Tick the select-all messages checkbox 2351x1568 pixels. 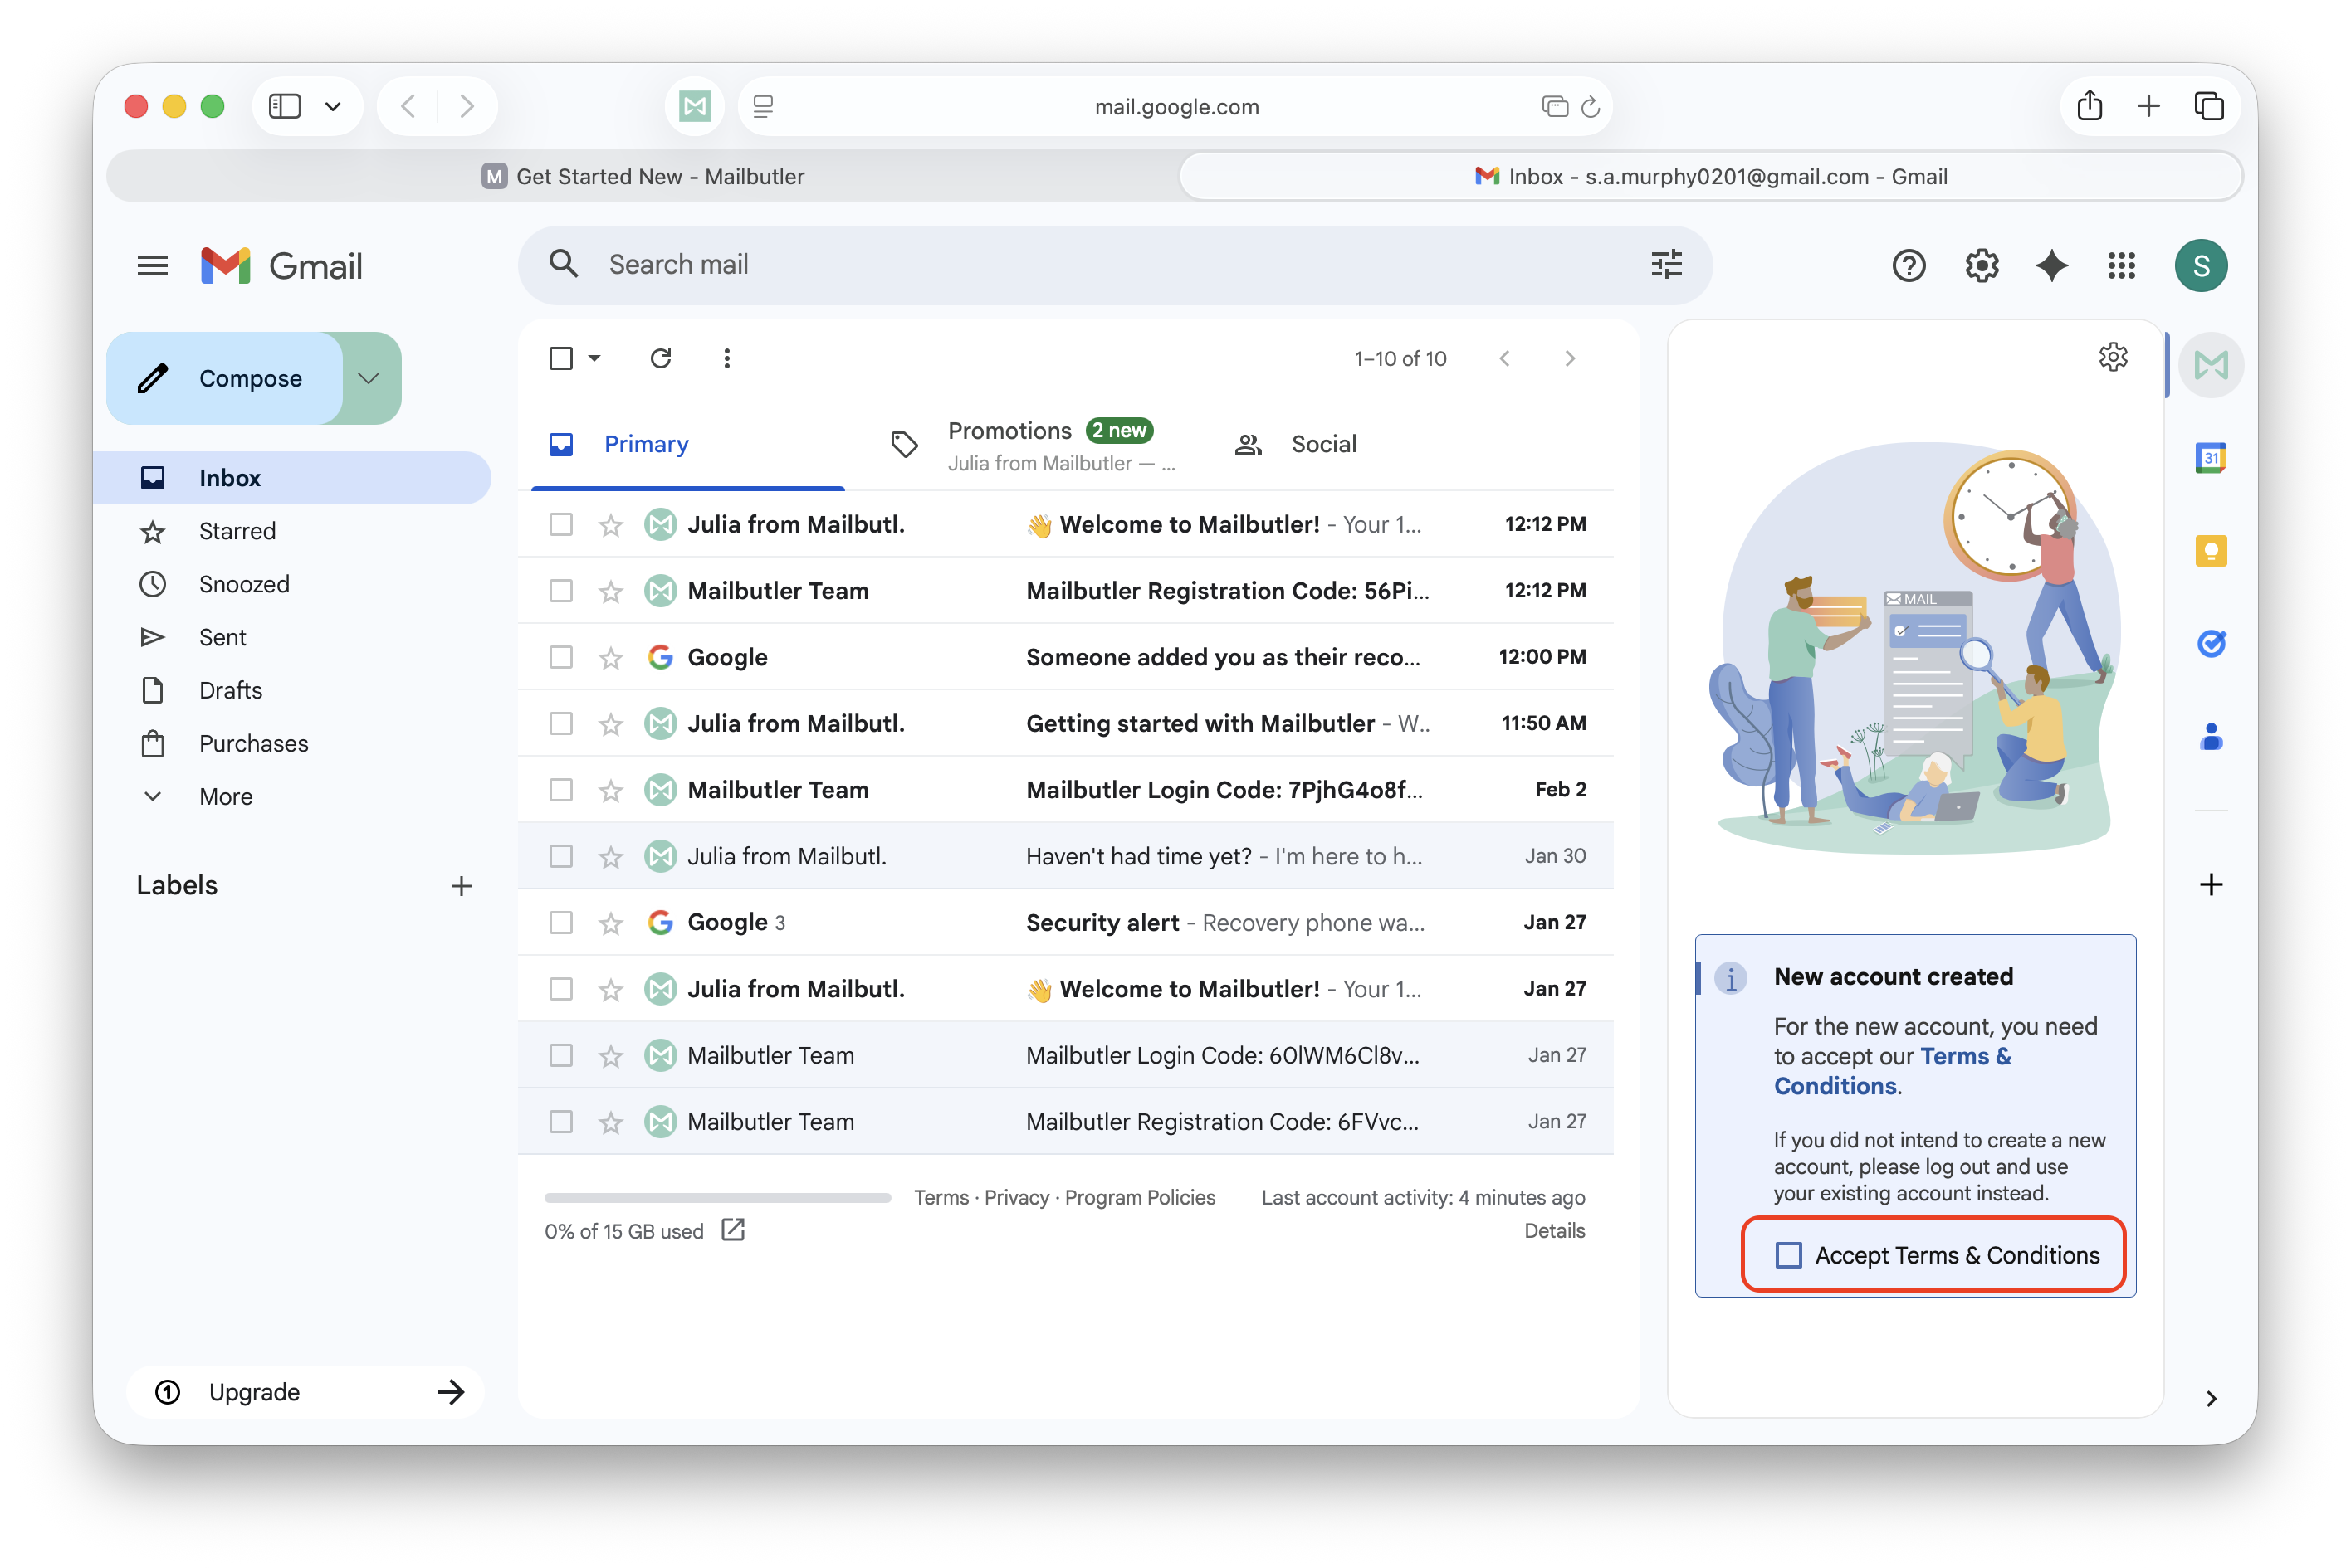click(561, 358)
